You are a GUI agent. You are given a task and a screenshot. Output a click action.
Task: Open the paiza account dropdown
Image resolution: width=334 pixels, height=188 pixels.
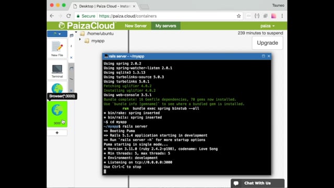(x=267, y=26)
